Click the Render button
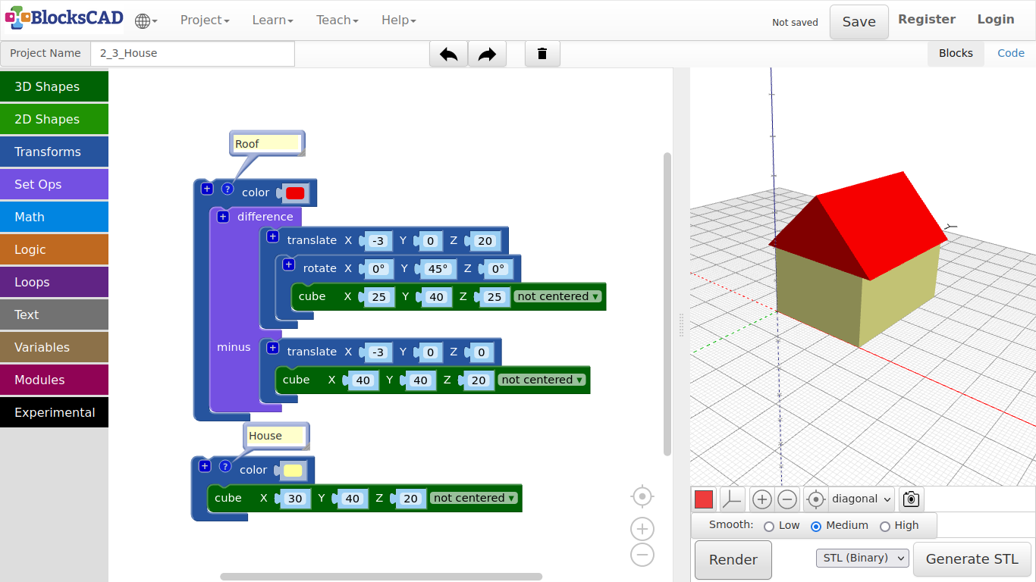Screen dimensions: 1036x582 coord(733,560)
